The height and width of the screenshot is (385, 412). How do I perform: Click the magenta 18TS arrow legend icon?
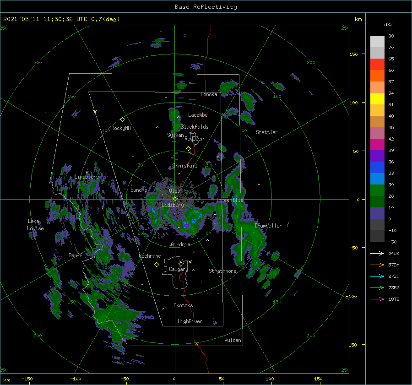coord(377,299)
